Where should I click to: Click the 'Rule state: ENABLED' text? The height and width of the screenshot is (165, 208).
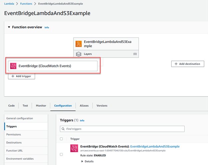(93, 155)
